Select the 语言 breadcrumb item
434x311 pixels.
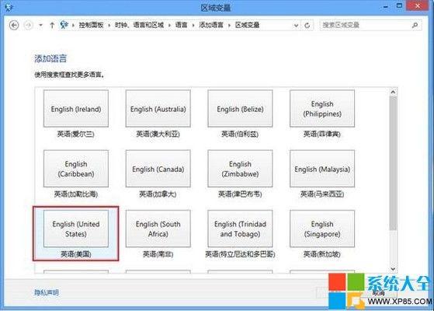pos(182,25)
